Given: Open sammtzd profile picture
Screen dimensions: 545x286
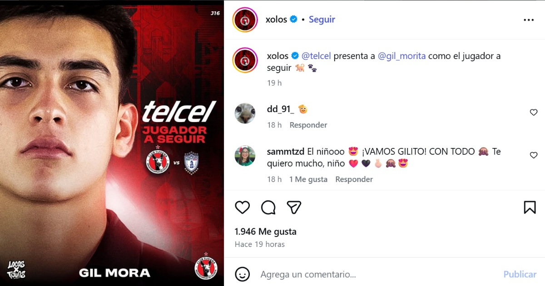Looking at the screenshot, I should (245, 156).
